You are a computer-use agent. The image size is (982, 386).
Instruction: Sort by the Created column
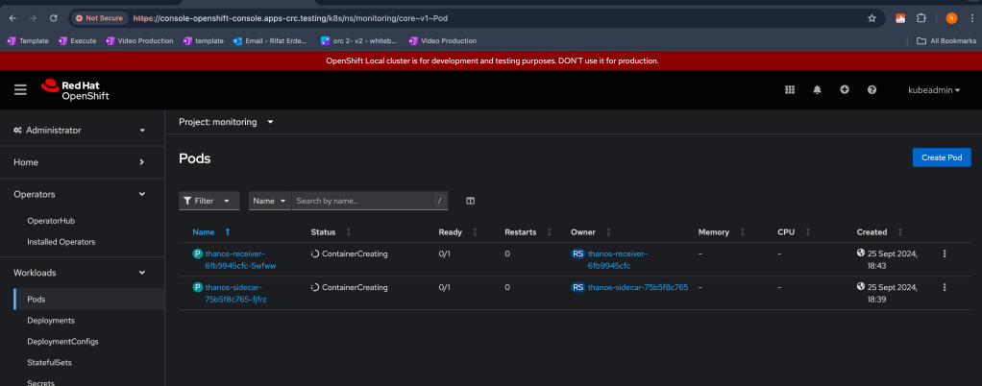click(x=880, y=232)
